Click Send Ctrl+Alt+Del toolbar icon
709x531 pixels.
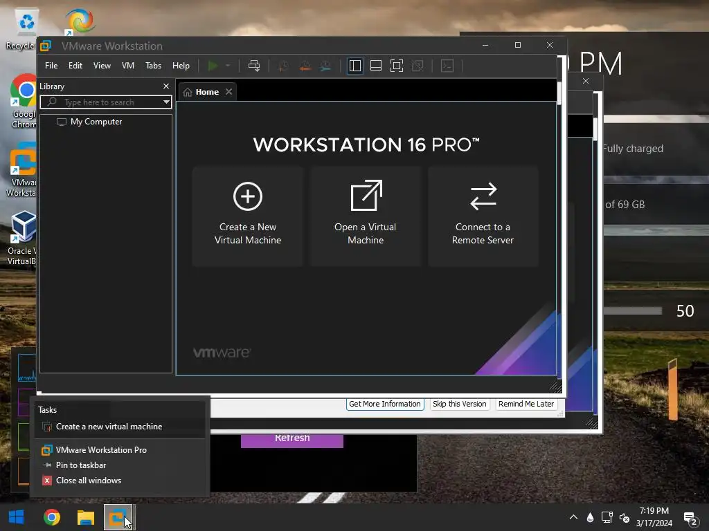click(254, 66)
